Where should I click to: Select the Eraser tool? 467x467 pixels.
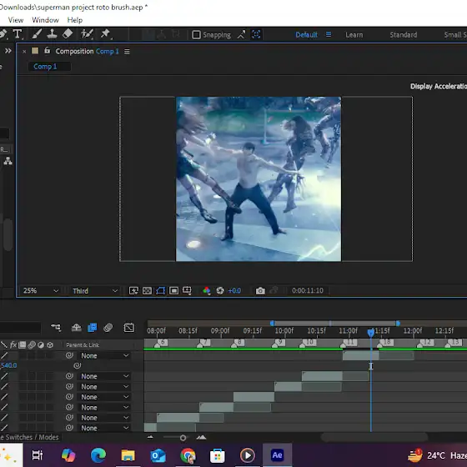coord(68,34)
